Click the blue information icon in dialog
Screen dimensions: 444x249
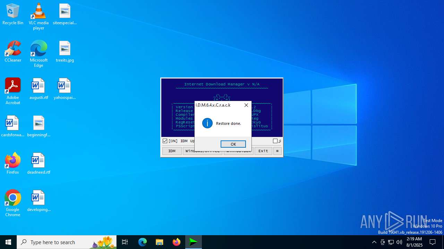[207, 123]
